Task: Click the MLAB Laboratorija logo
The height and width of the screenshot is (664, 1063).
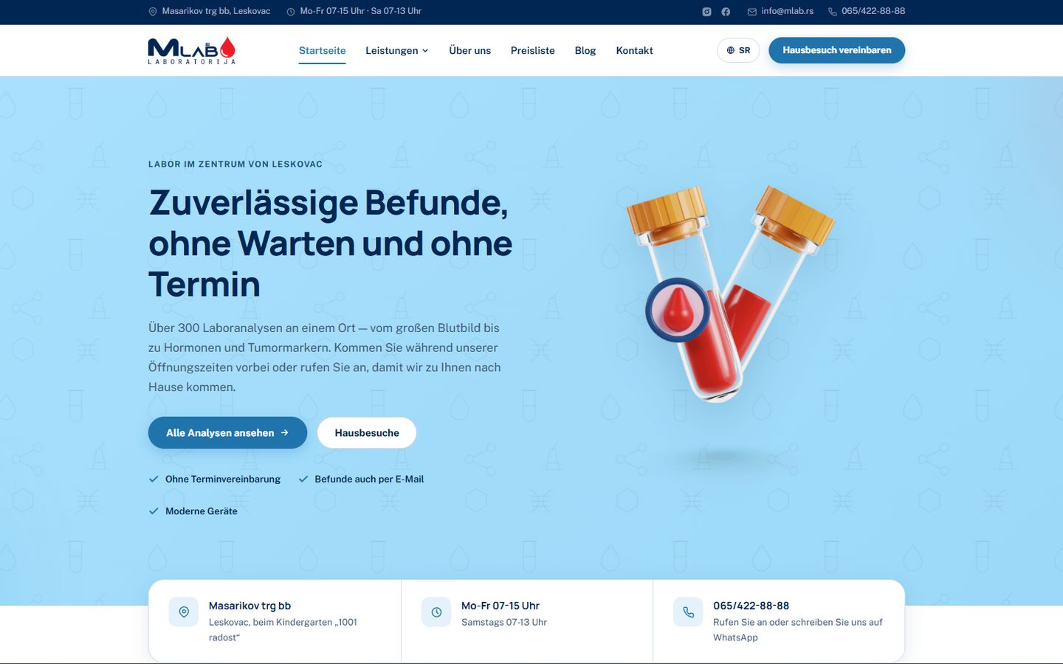Action: tap(192, 50)
